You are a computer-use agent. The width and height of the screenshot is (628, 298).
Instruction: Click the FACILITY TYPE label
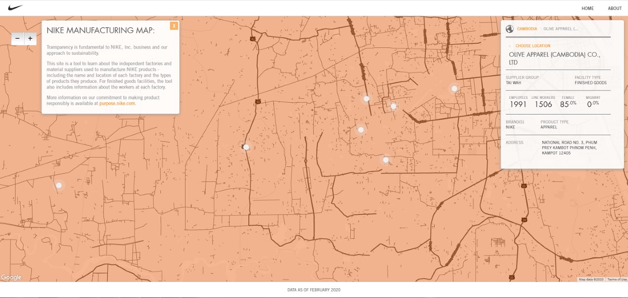[x=588, y=77]
